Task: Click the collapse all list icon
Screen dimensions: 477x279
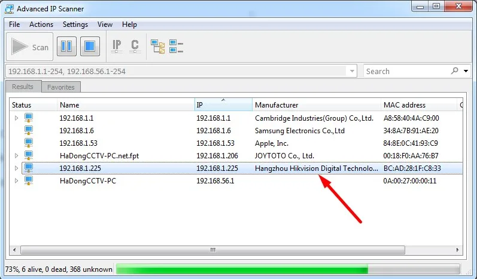Action: 176,47
